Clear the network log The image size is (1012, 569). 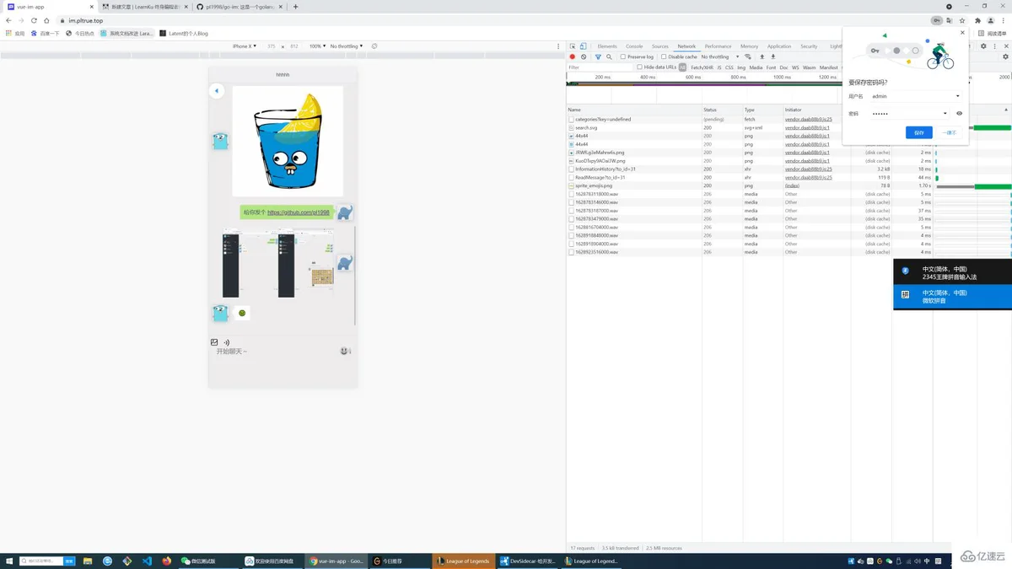[x=584, y=56]
